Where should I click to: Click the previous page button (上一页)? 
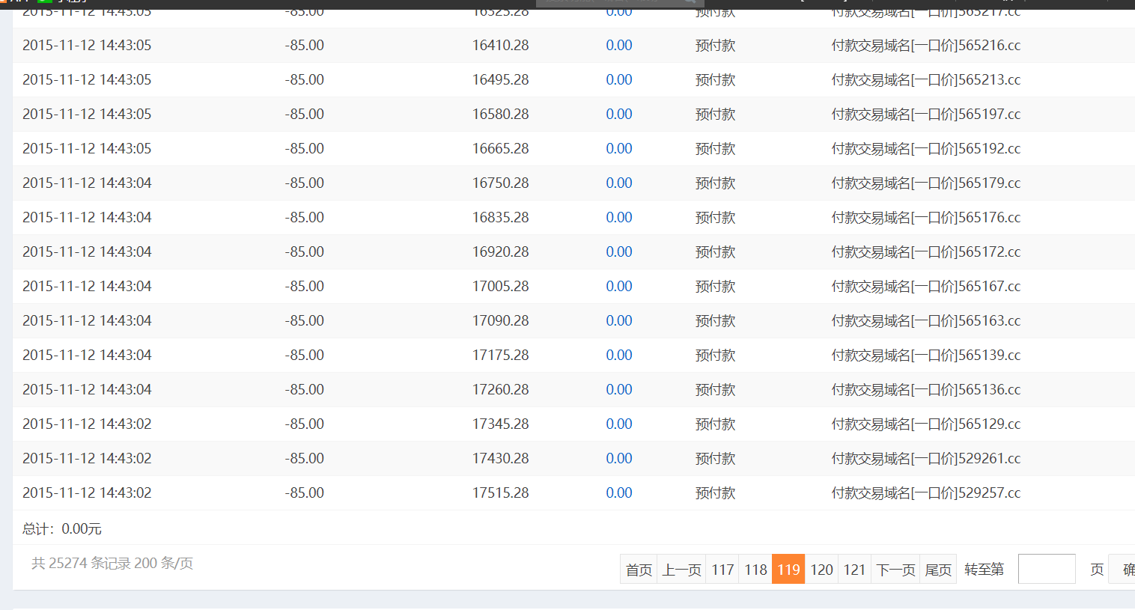coord(681,570)
